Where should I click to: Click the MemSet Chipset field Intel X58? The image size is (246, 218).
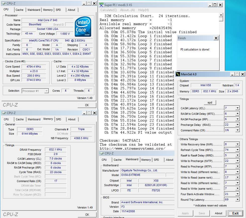(206, 85)
